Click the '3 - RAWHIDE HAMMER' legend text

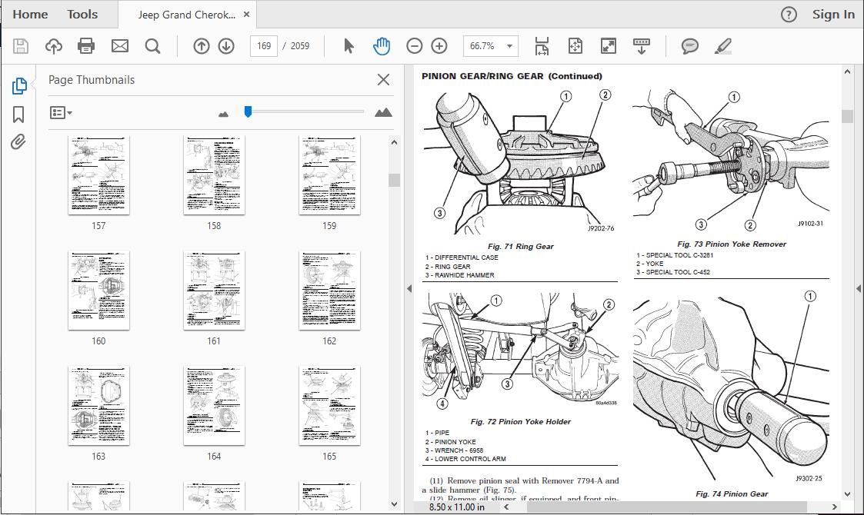point(459,275)
